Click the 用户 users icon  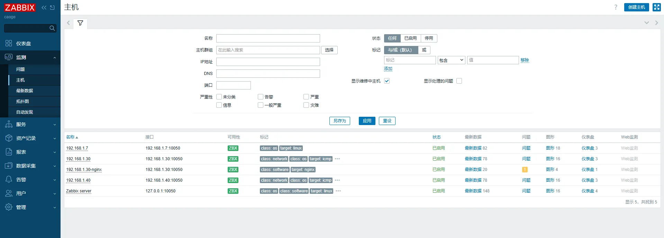pos(9,193)
